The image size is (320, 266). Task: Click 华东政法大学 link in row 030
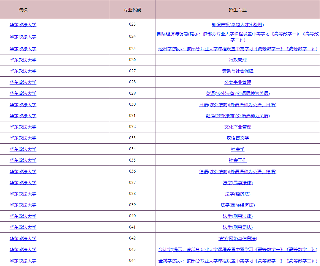click(23, 104)
